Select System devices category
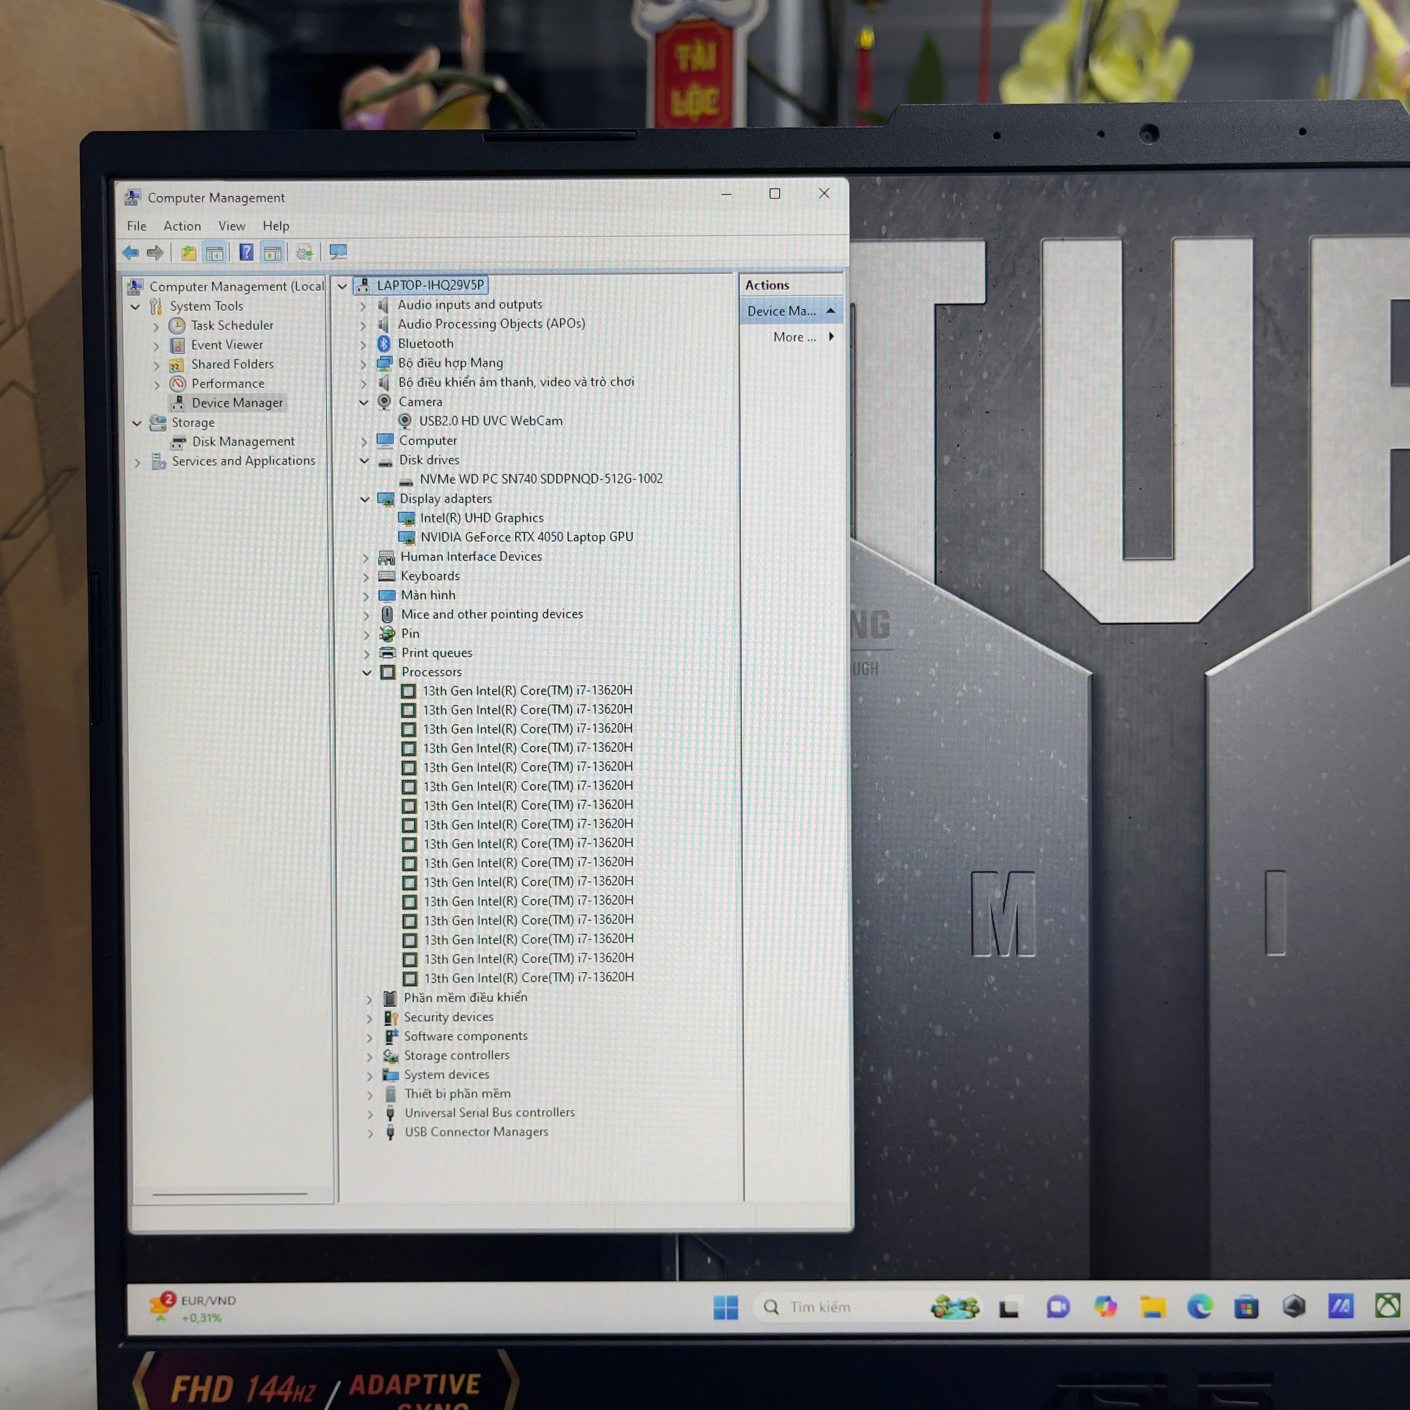This screenshot has width=1410, height=1410. pyautogui.click(x=447, y=1075)
